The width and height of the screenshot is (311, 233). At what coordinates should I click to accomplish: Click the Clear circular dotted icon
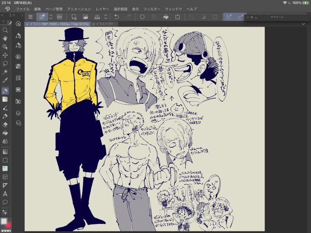[x=142, y=17]
